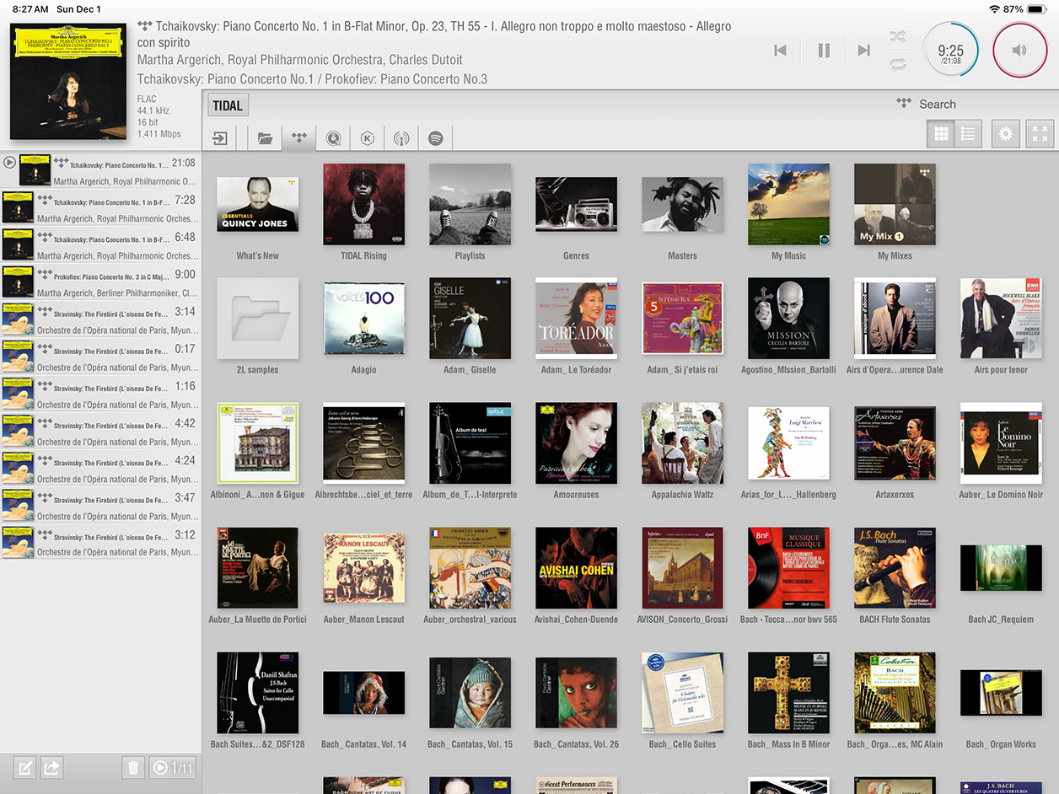The width and height of the screenshot is (1059, 794).
Task: Toggle repeat playback
Action: [x=897, y=63]
